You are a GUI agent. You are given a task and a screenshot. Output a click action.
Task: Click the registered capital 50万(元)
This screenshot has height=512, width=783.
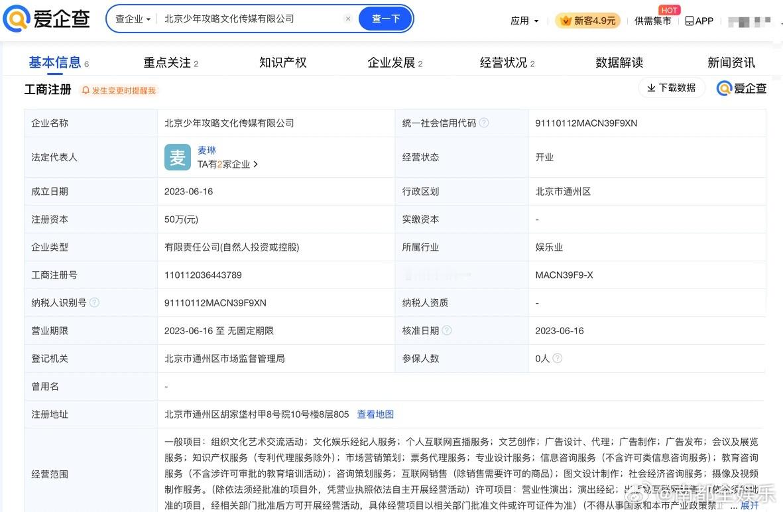(x=181, y=220)
